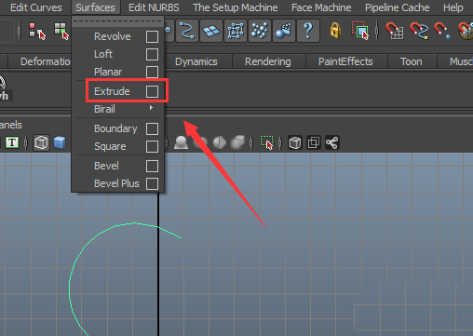The height and width of the screenshot is (336, 473).
Task: Click the share-shaped joint X-ray icon
Action: point(331,142)
